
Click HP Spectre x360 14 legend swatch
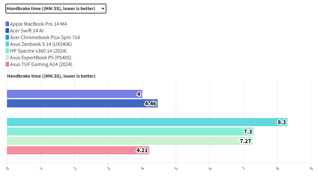tap(7, 51)
